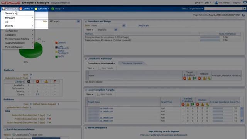Open Search Target Name dropdown
The width and height of the screenshot is (247, 139).
[192, 8]
